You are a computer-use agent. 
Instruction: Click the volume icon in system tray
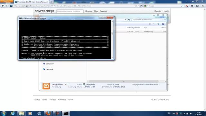tap(191, 113)
